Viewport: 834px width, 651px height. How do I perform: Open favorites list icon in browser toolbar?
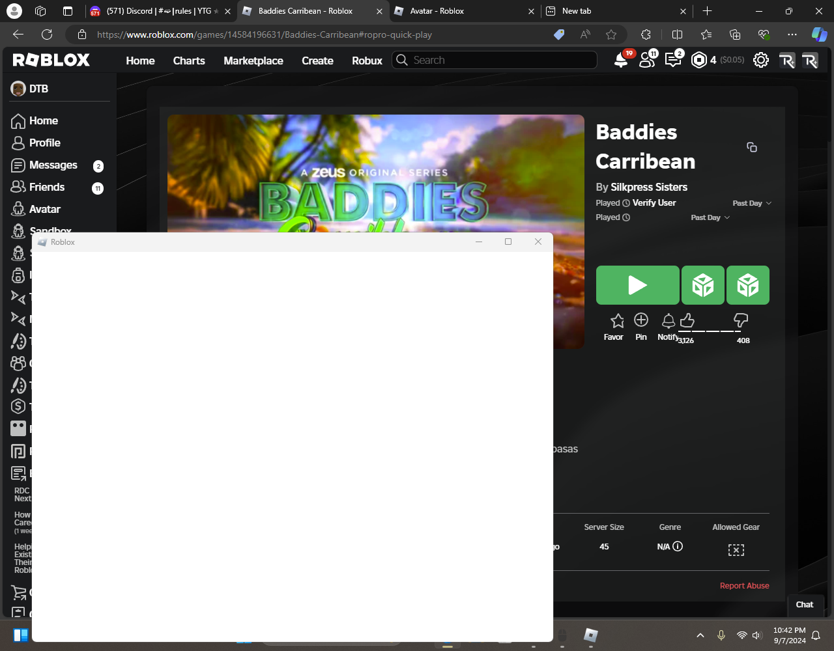(x=706, y=35)
